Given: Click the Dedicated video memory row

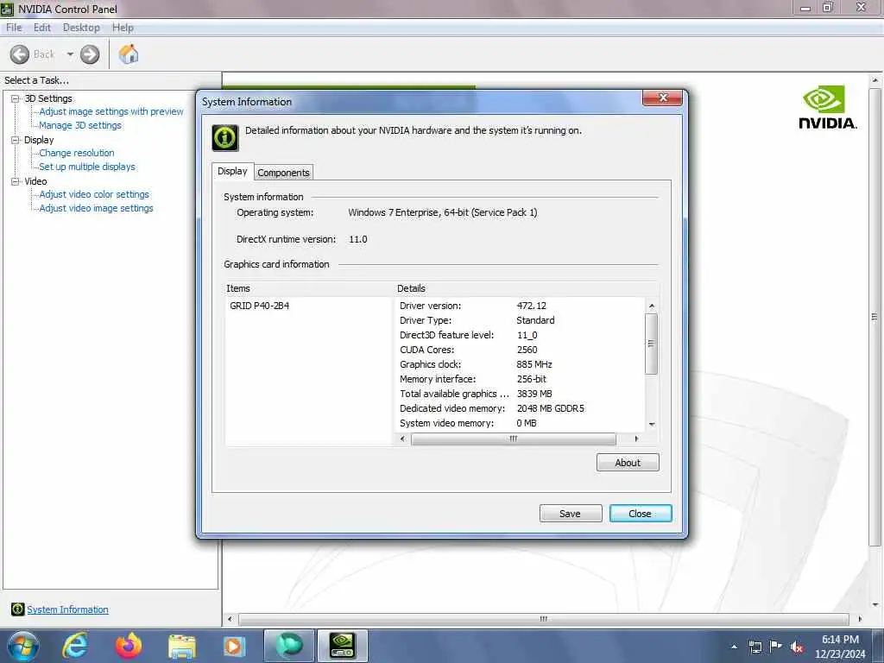Looking at the screenshot, I should tap(519, 408).
